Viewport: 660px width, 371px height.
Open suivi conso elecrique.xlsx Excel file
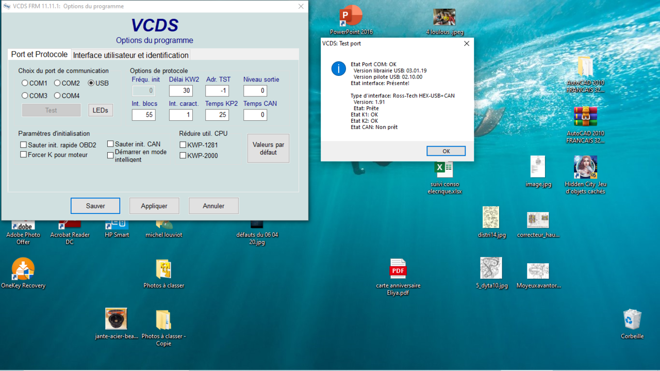click(444, 169)
